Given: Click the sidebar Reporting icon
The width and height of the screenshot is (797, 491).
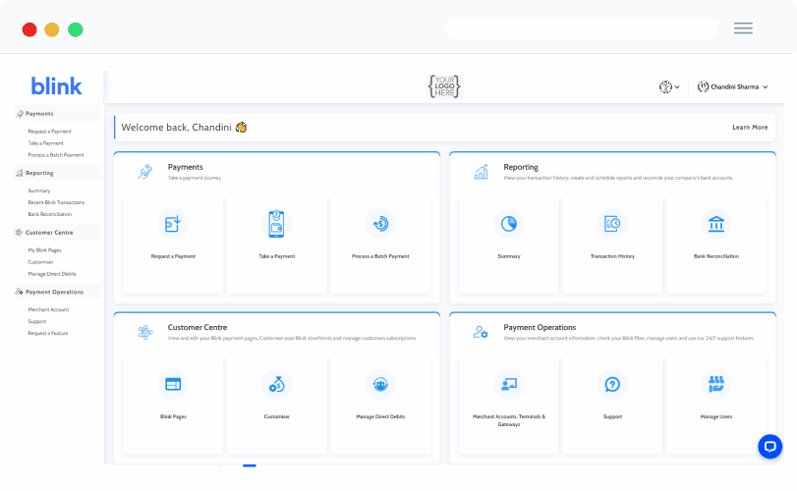Looking at the screenshot, I should (20, 173).
